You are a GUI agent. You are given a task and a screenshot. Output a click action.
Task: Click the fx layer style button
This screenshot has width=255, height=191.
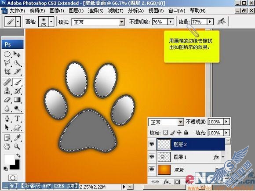pyautogui.click(x=166, y=182)
